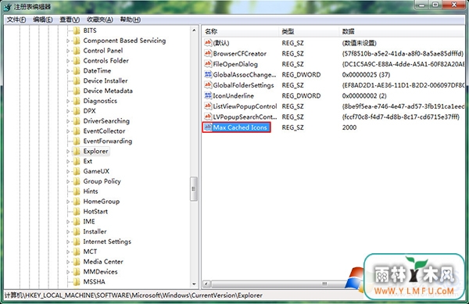The width and height of the screenshot is (469, 304).
Task: Click the tree pane scroll up arrow
Action: tap(194, 30)
